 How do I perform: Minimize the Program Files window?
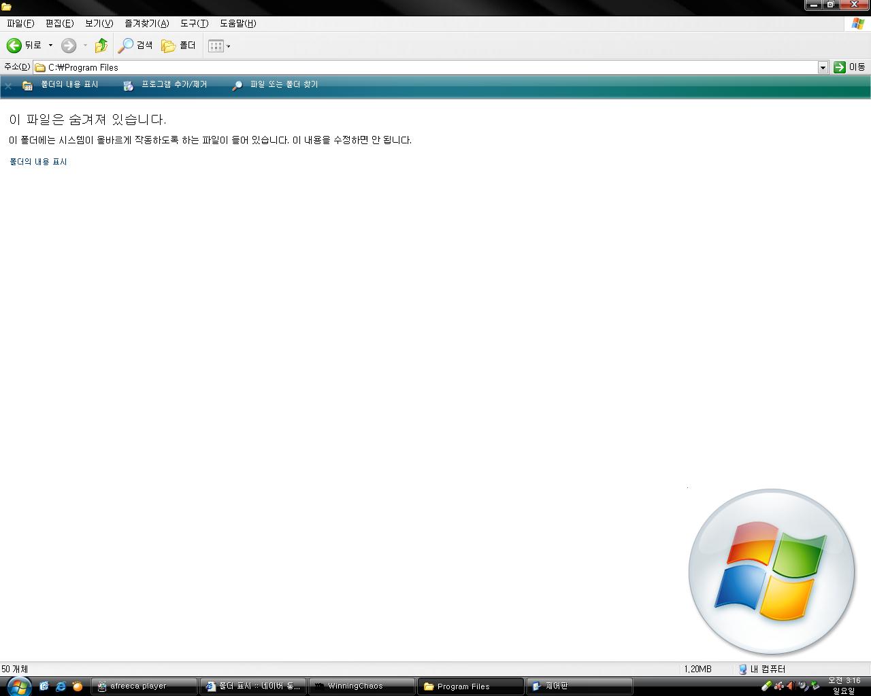click(x=814, y=5)
